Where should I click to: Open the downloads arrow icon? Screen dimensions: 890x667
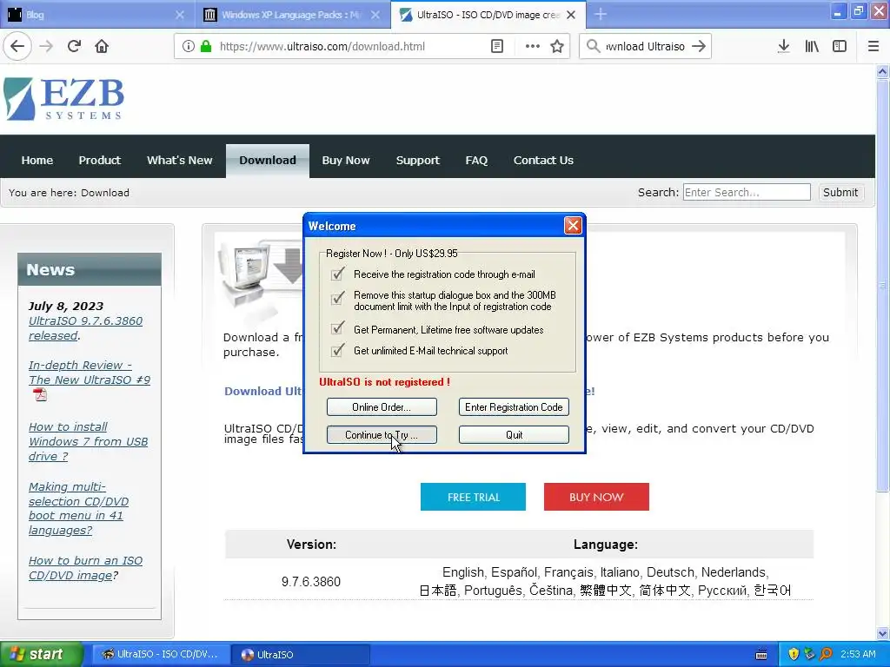click(783, 46)
